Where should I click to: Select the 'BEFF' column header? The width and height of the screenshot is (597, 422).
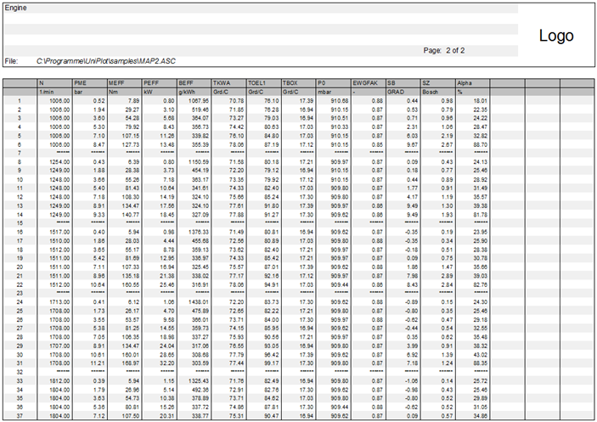(x=194, y=83)
